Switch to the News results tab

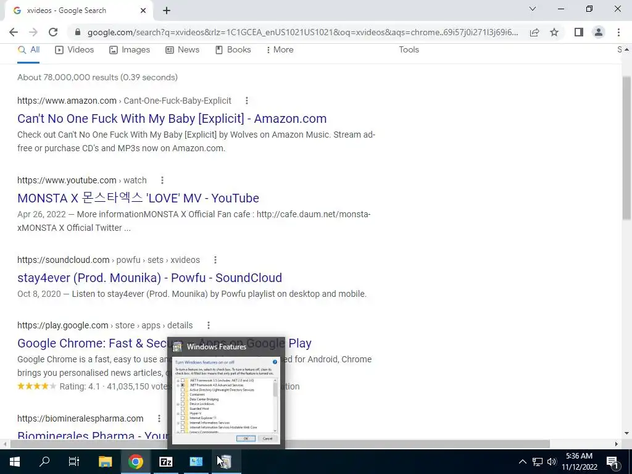click(183, 49)
